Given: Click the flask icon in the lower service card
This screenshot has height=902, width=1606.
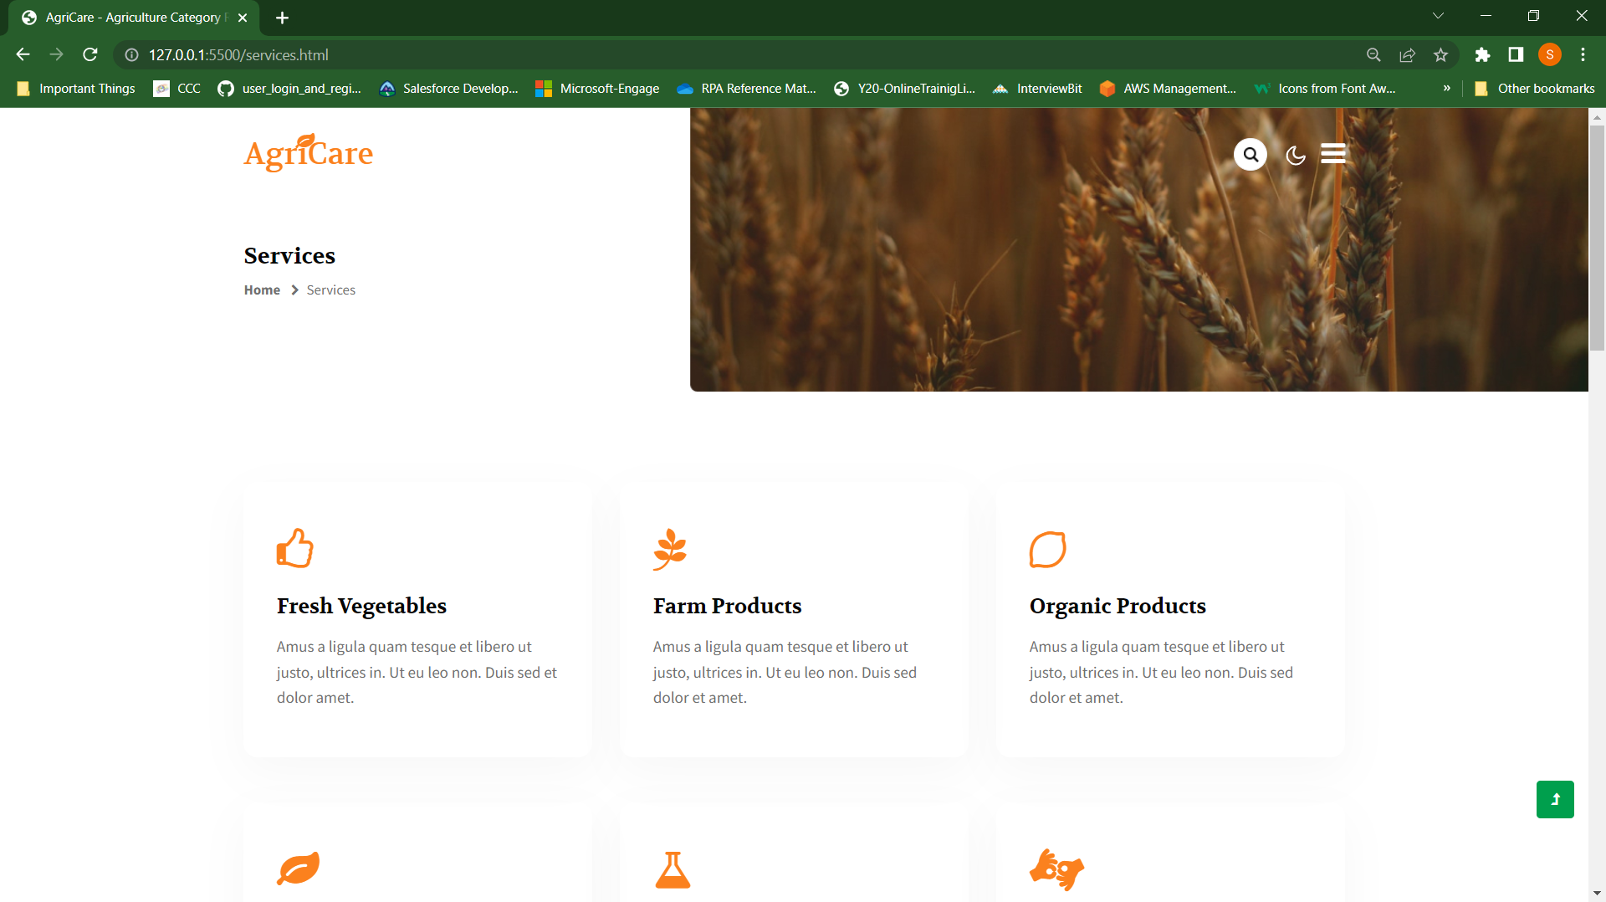Looking at the screenshot, I should (673, 870).
